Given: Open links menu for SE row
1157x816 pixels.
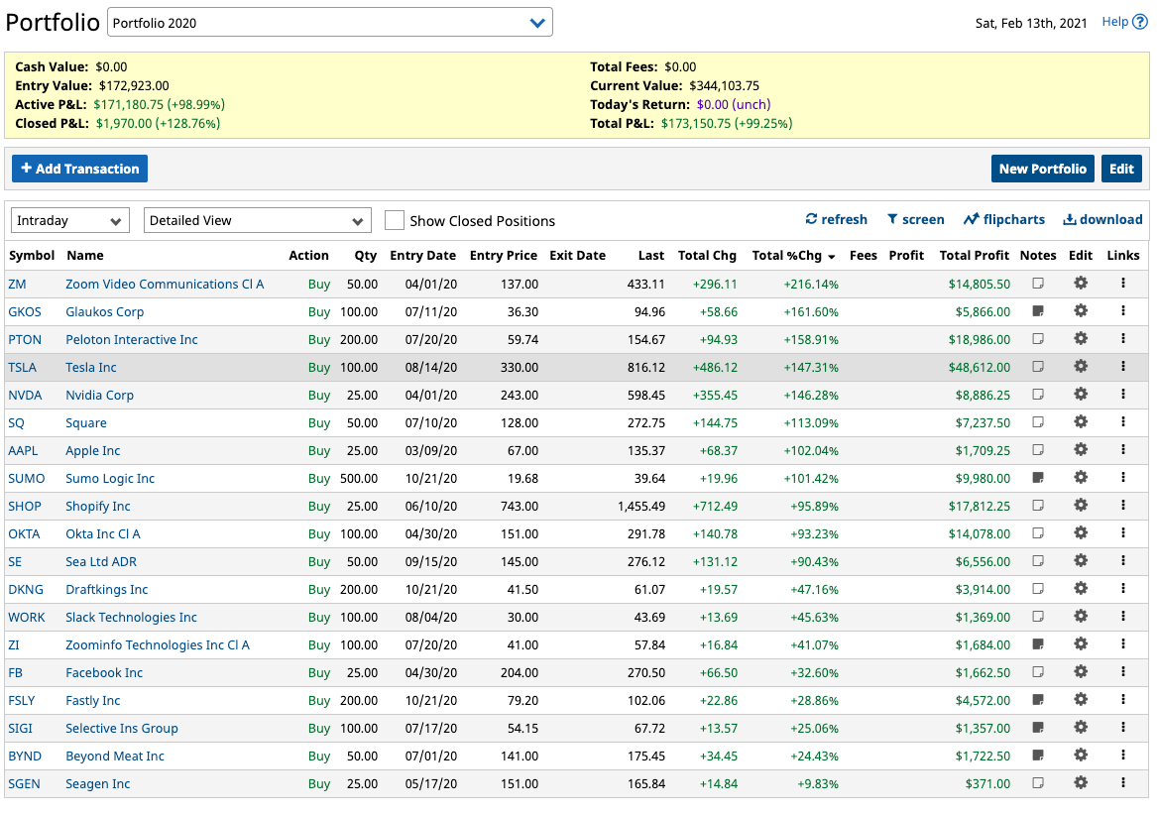Looking at the screenshot, I should point(1123,561).
